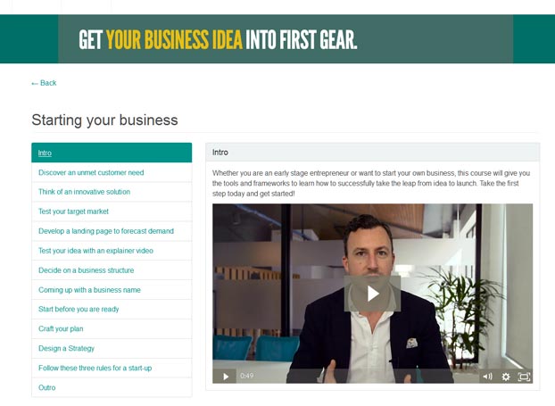Open Think of an innovative solution lesson
Screen dimensions: 555x406
click(112, 192)
